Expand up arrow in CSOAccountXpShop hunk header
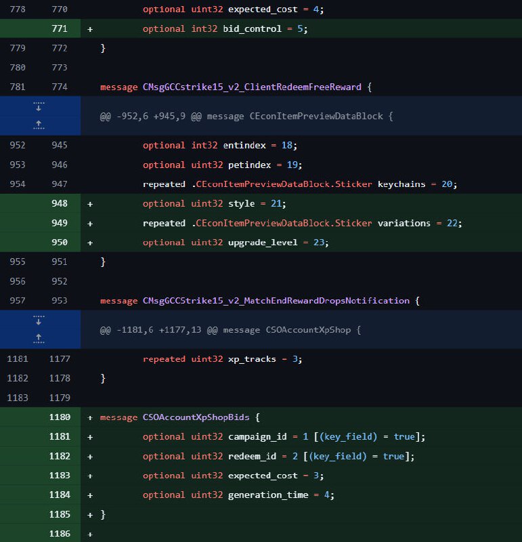Screen dimensions: 522x542 point(39,337)
